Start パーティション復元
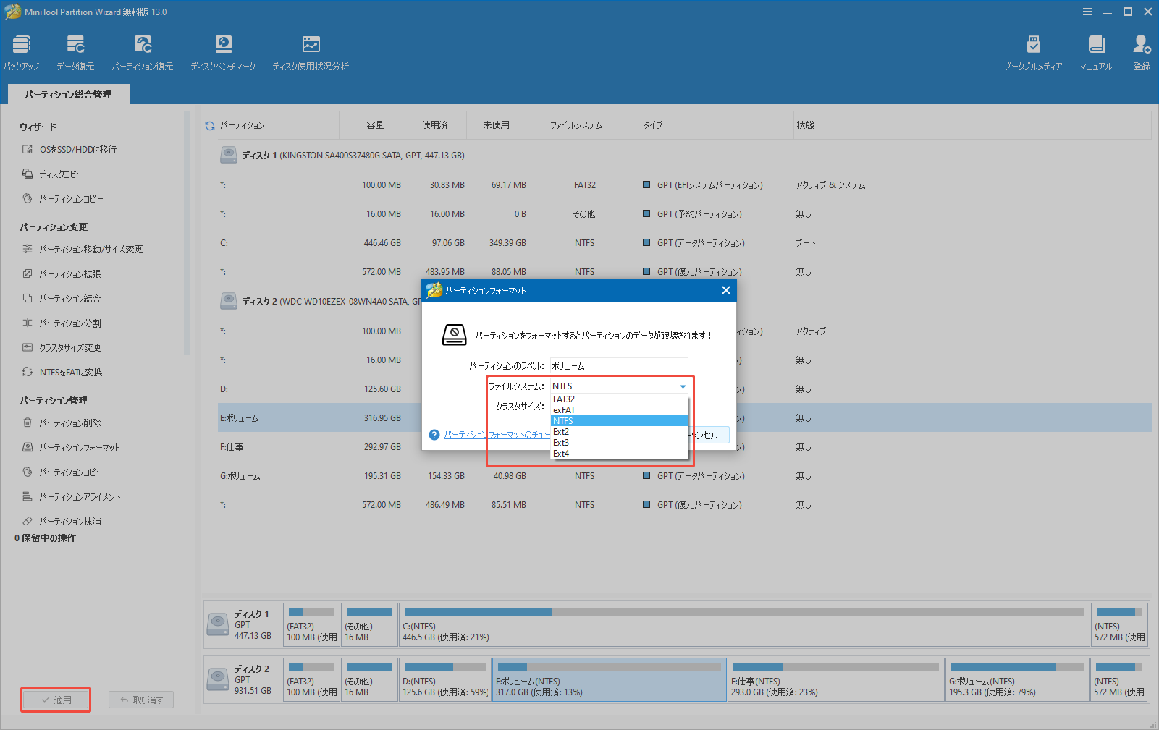The image size is (1159, 730). coord(143,51)
